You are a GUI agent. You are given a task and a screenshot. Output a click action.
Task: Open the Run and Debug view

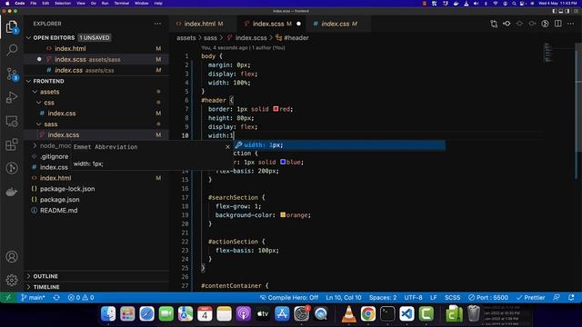pos(12,97)
